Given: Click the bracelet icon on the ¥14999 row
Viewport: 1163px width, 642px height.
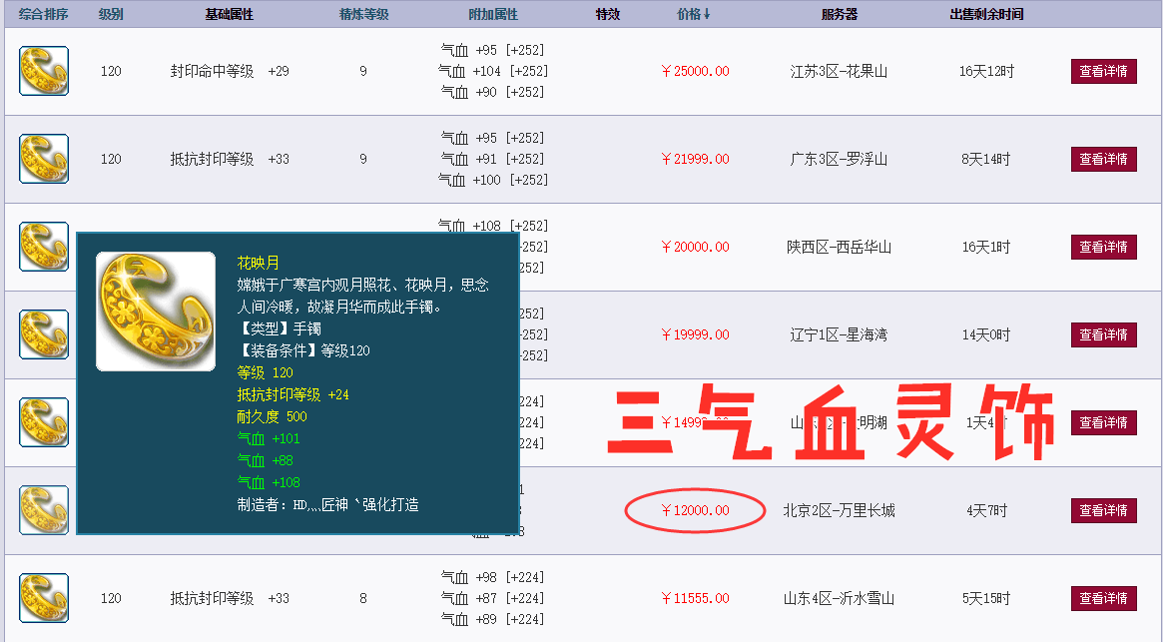Looking at the screenshot, I should (x=43, y=421).
